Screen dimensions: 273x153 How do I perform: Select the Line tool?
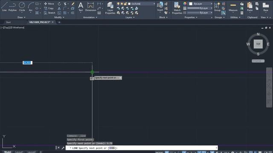click(x=4, y=7)
